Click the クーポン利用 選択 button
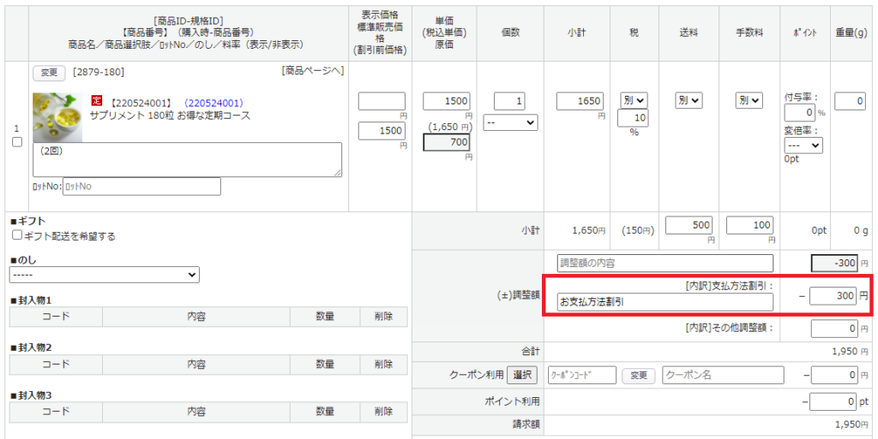Image resolution: width=878 pixels, height=439 pixels. 522,375
